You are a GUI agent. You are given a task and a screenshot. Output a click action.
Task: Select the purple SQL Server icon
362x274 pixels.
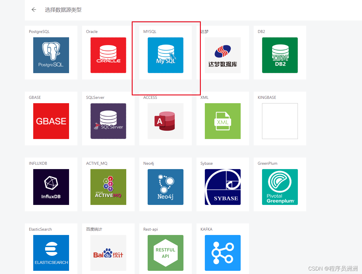(108, 121)
